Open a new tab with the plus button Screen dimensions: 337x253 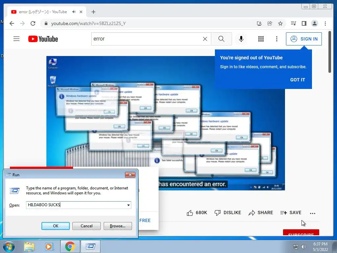click(93, 12)
